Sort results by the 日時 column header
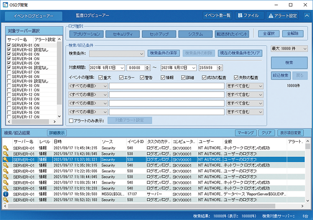Viewport: 313px width, 220px height. coord(76,142)
